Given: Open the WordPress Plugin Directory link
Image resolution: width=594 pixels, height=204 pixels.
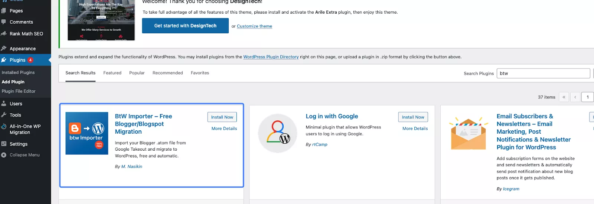Looking at the screenshot, I should point(271,57).
